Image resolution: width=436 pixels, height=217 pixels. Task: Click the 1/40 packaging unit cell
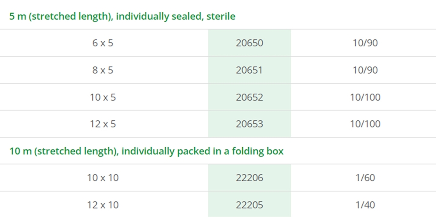(x=365, y=205)
